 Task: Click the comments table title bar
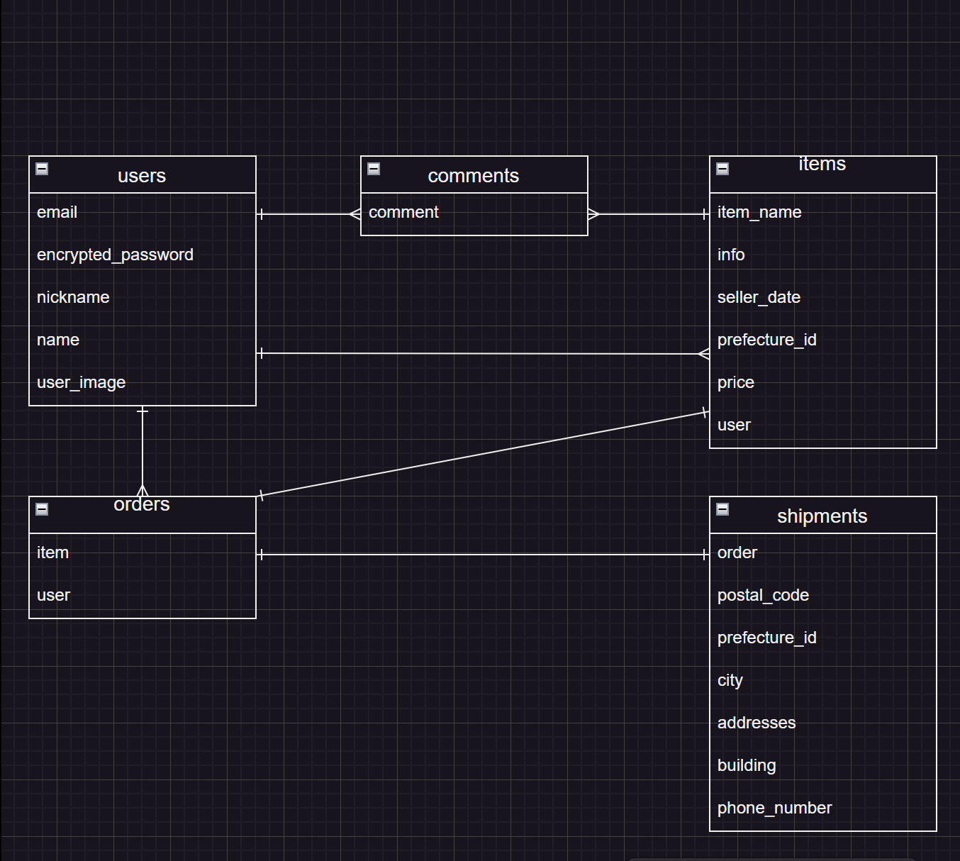473,175
